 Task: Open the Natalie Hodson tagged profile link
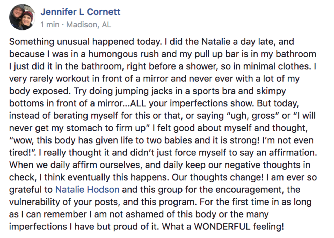point(87,190)
